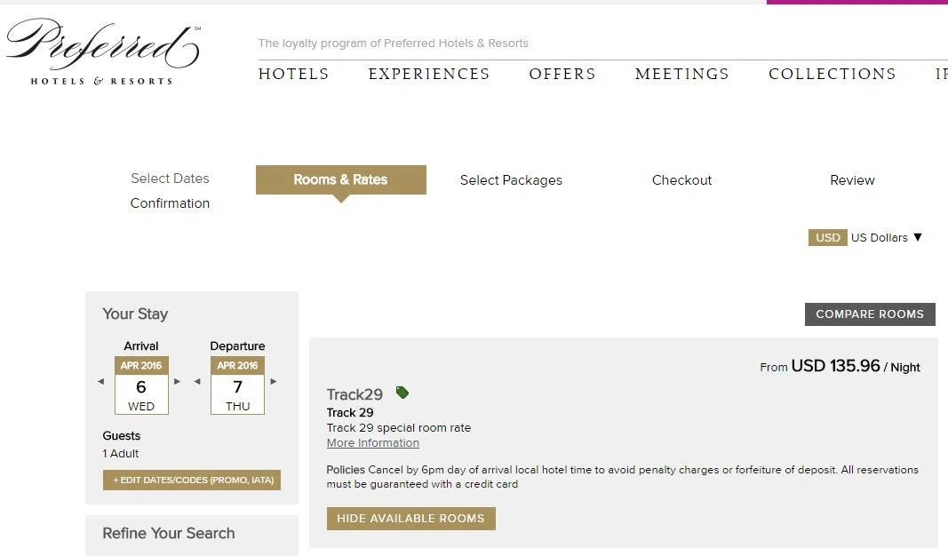Click the loyalty program tagline text
948x556 pixels.
393,43
